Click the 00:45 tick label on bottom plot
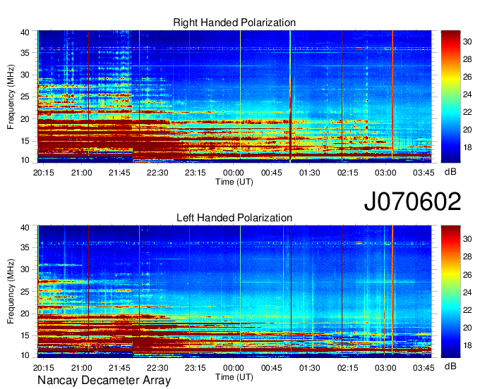This screenshot has width=480, height=389. [x=272, y=368]
